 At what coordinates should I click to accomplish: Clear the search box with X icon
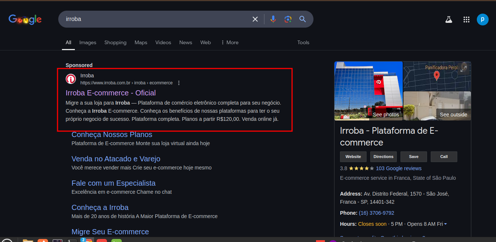coord(255,19)
